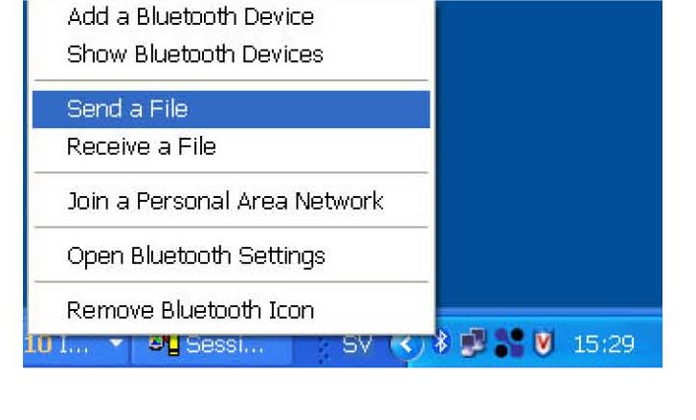The image size is (696, 420).
Task: Expand the grouped taskbar button arrow
Action: click(x=116, y=343)
